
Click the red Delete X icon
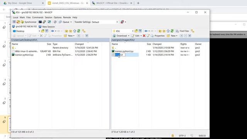click(x=144, y=36)
